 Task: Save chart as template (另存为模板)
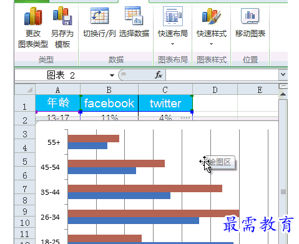tap(62, 27)
